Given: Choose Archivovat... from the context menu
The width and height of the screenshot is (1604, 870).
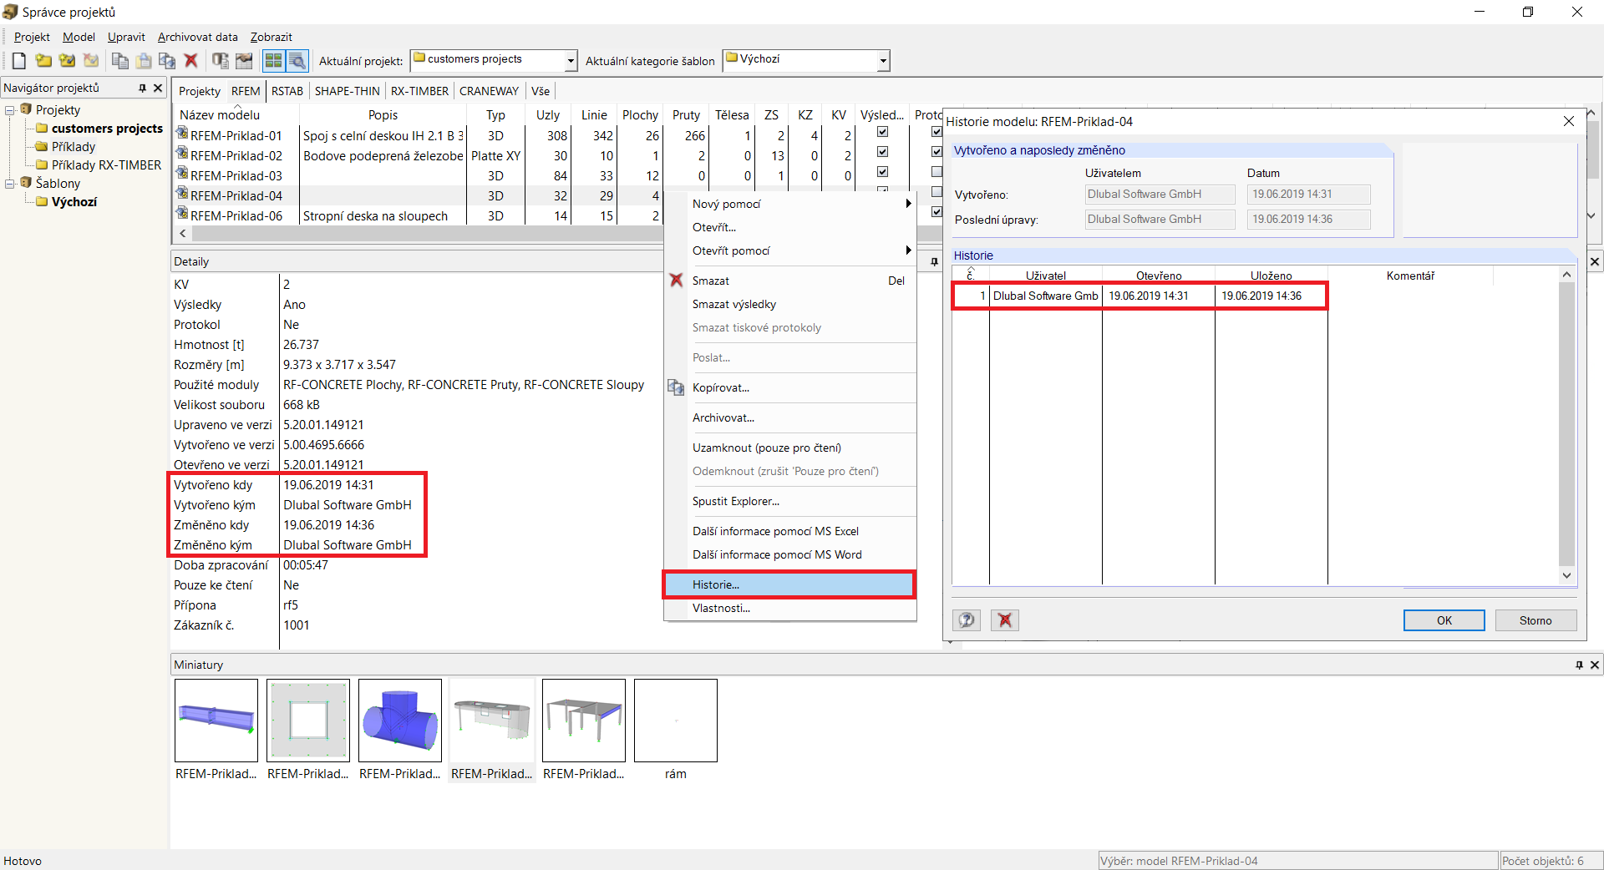Looking at the screenshot, I should (x=789, y=417).
